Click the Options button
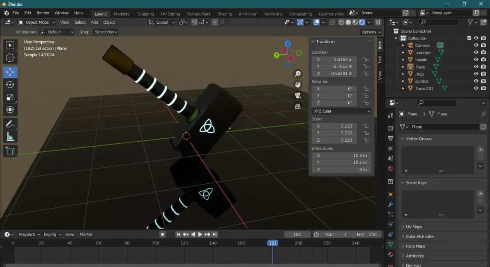This screenshot has height=267, width=490. pos(371,32)
